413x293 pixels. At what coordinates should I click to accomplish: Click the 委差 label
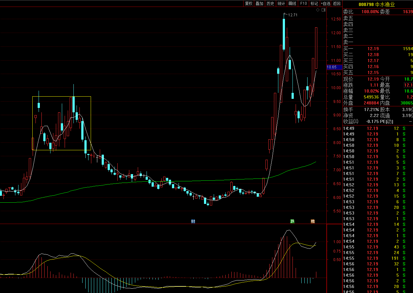tap(385, 12)
